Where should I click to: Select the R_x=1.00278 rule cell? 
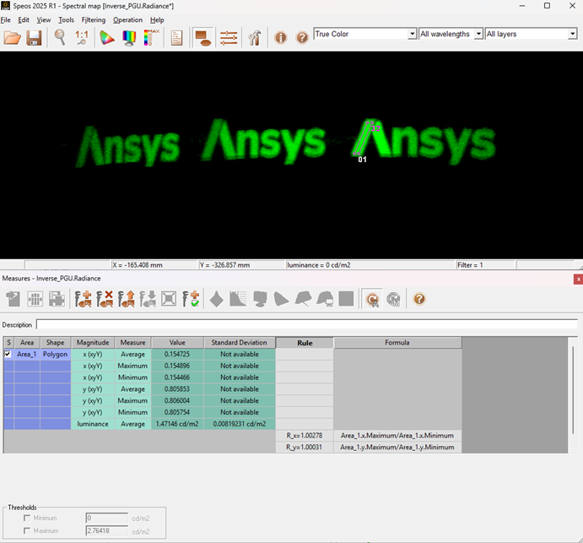(305, 436)
